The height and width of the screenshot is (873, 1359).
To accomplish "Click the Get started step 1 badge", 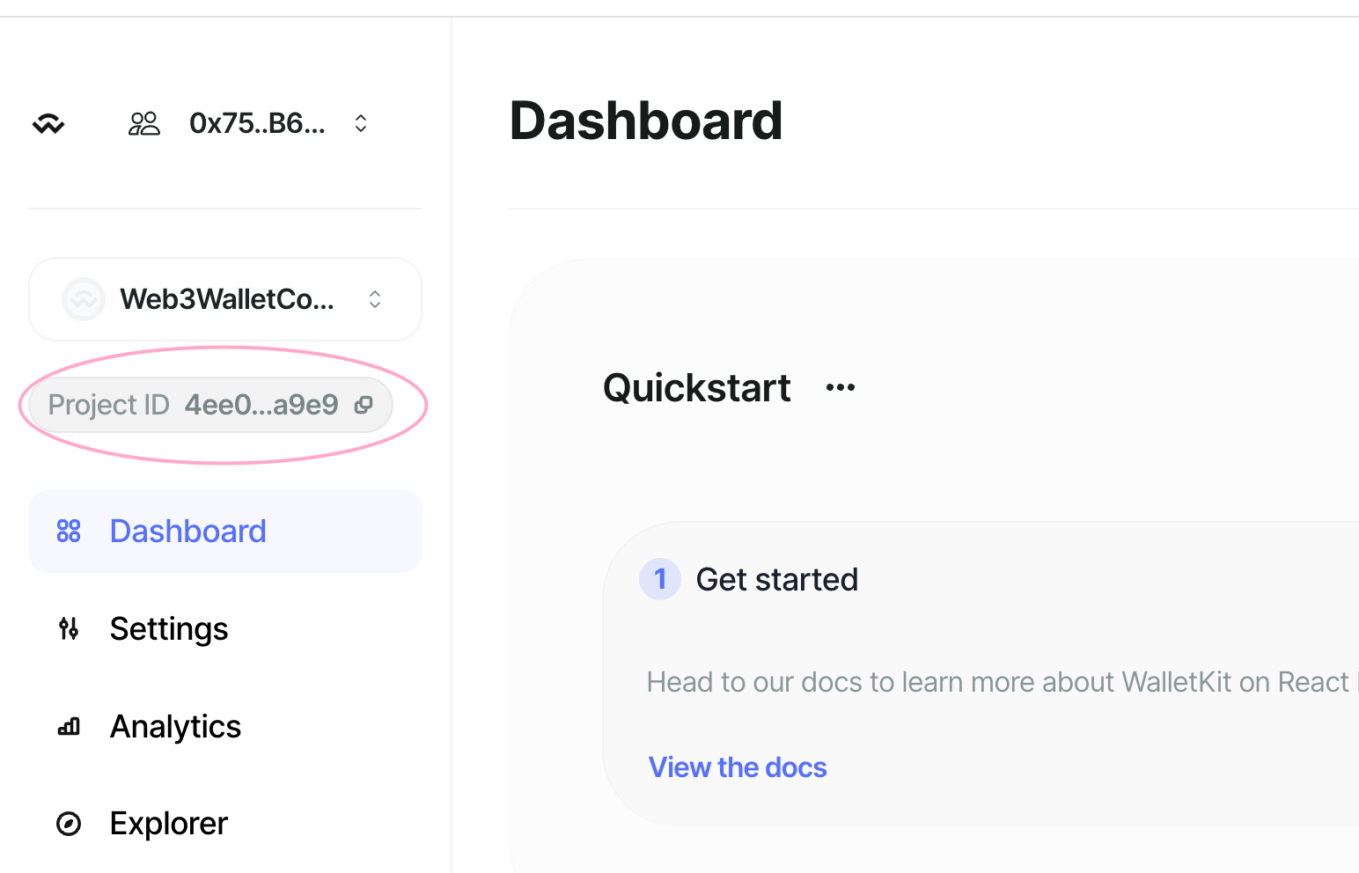I will tap(660, 579).
